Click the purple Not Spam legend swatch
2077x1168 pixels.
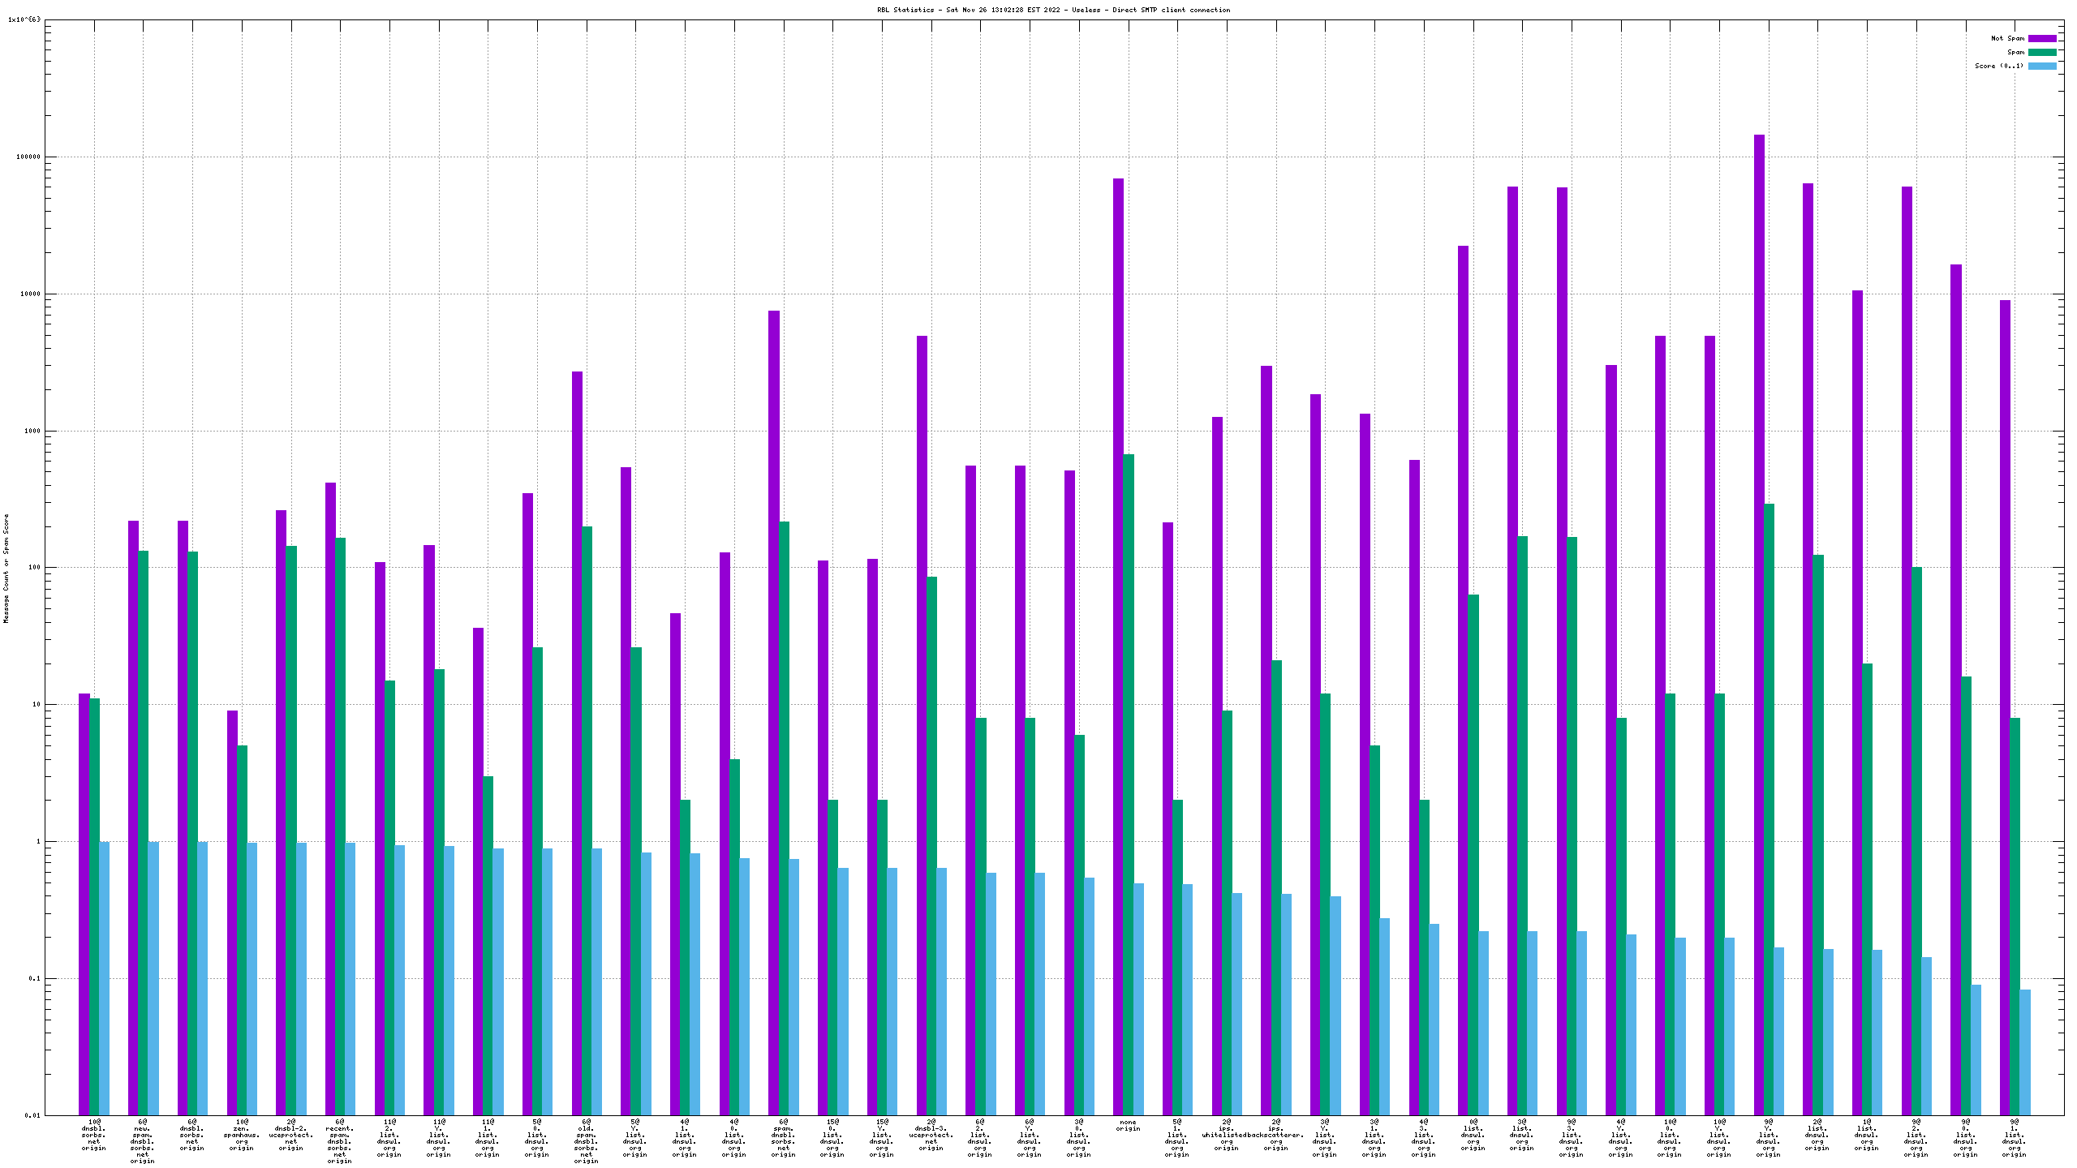(2042, 38)
